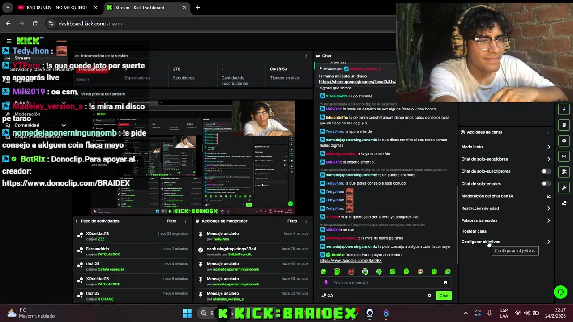Open Información de la sesión three-dot menu
Viewport: 573px width, 322px height.
click(x=306, y=56)
